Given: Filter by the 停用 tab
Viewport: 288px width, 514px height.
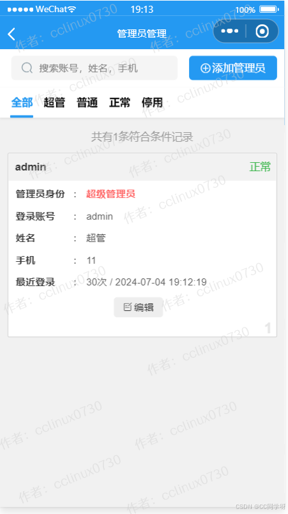Looking at the screenshot, I should click(152, 103).
